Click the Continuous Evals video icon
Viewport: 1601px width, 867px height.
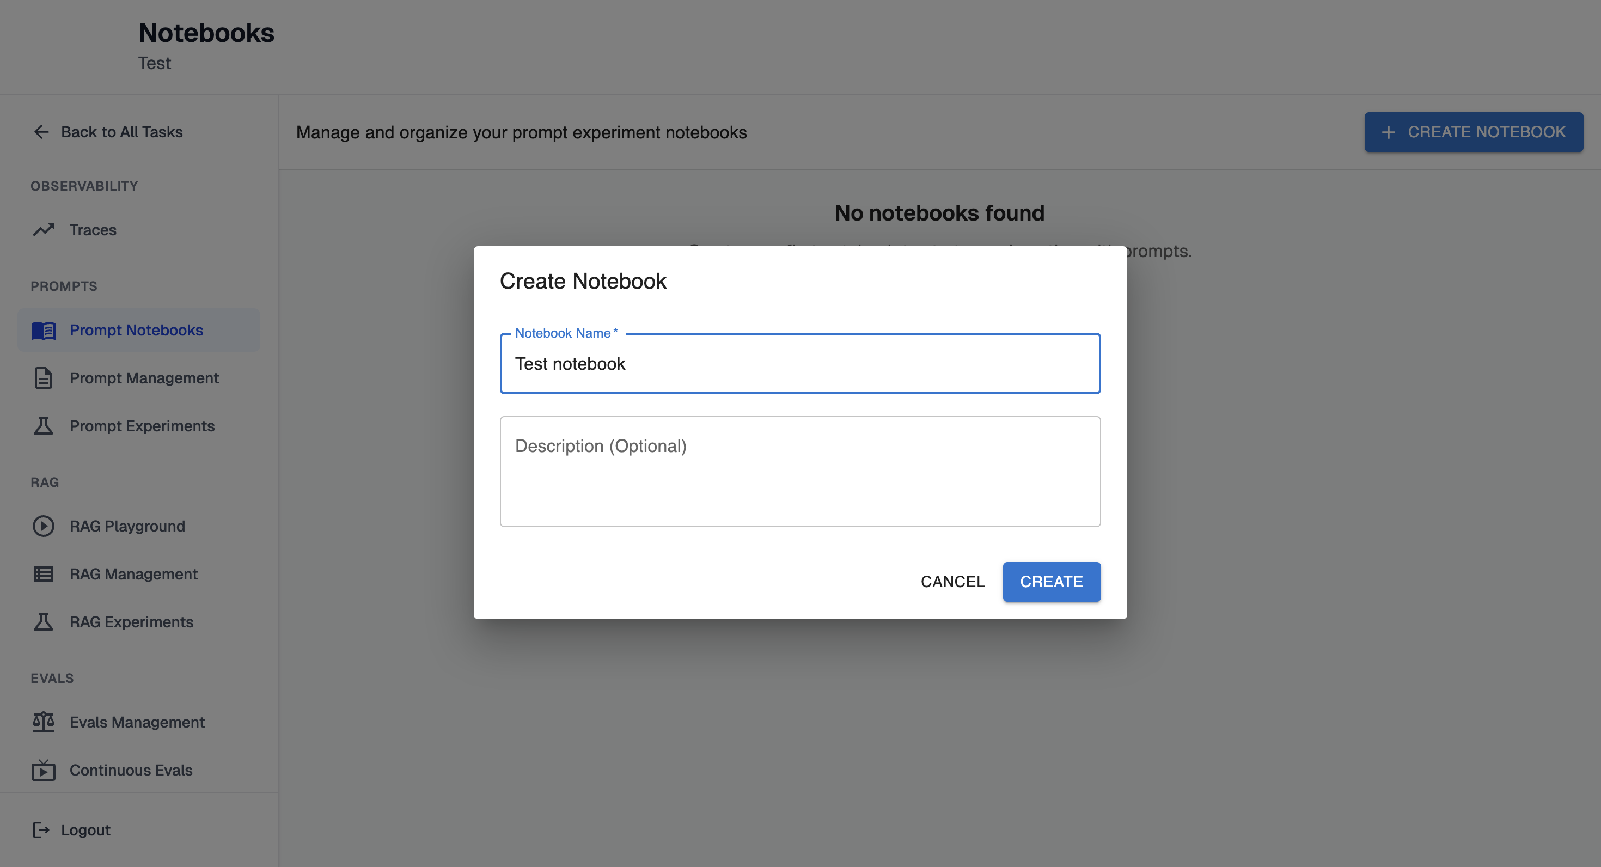click(44, 770)
